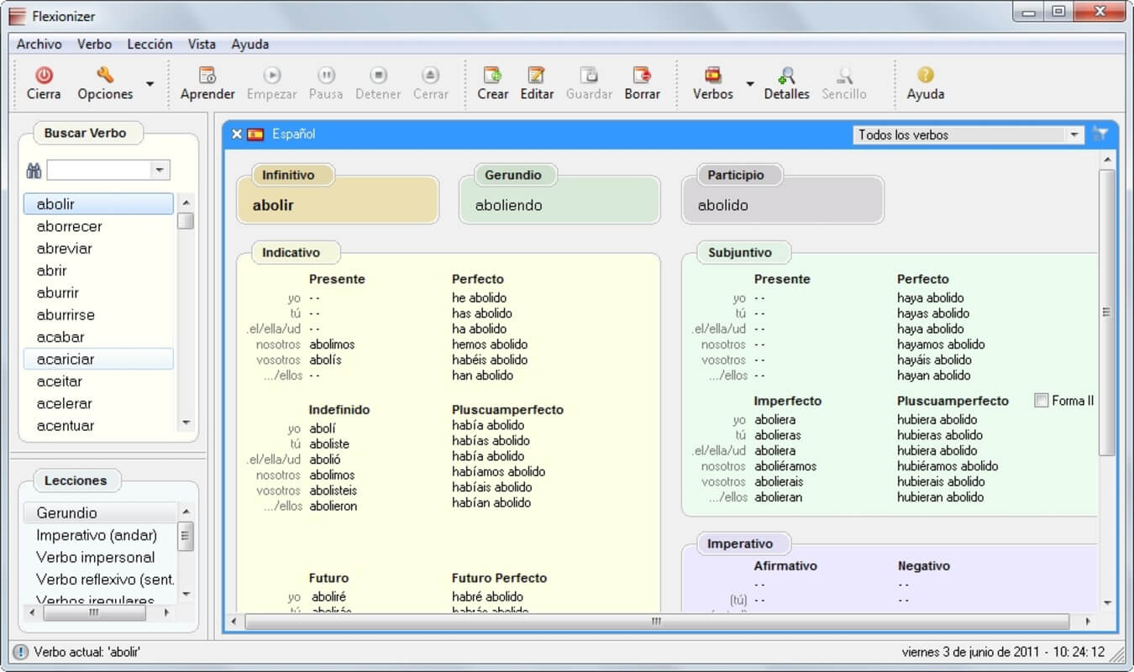The width and height of the screenshot is (1134, 672).
Task: Show verb Detalles view
Action: pyautogui.click(x=786, y=76)
